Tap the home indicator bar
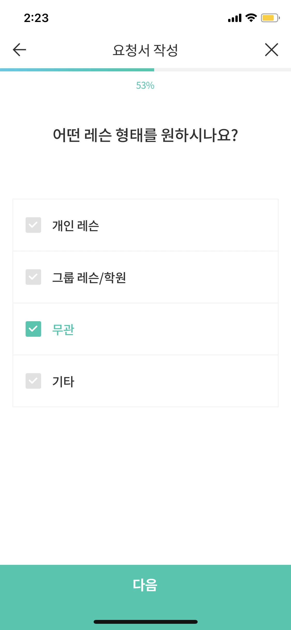Viewport: 291px width, 630px height. 145,622
